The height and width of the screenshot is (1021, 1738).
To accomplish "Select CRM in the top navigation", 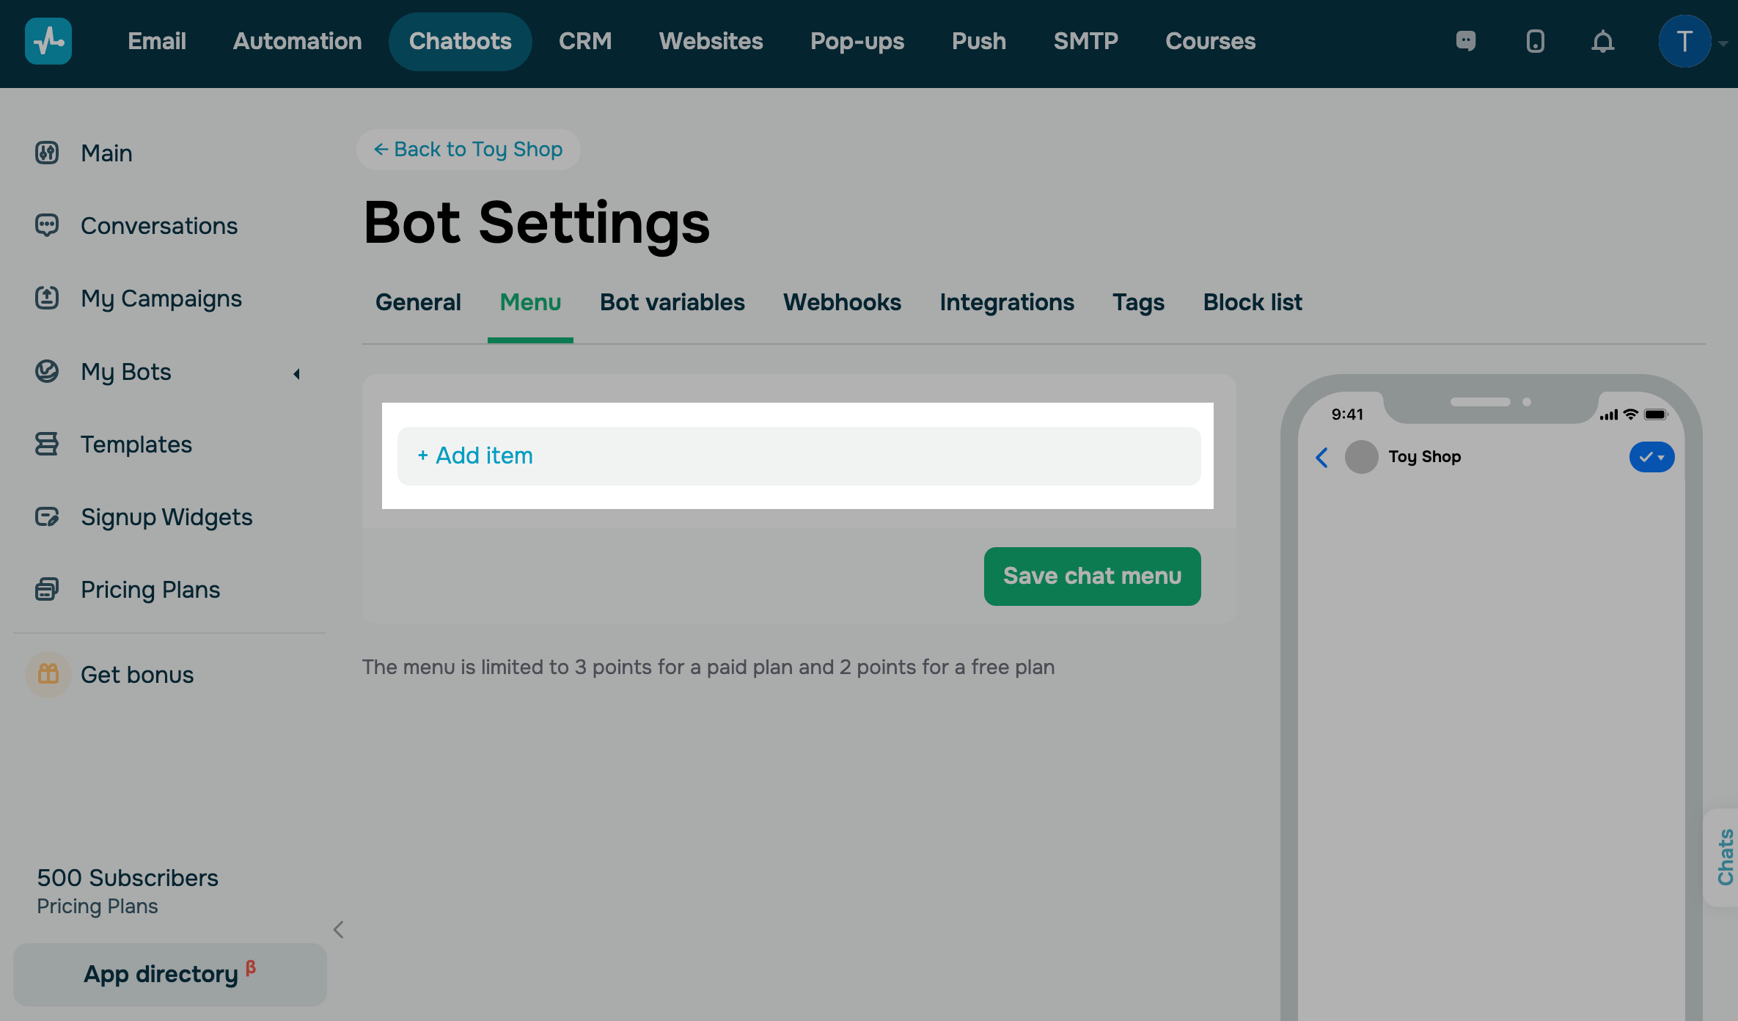I will click(x=585, y=41).
